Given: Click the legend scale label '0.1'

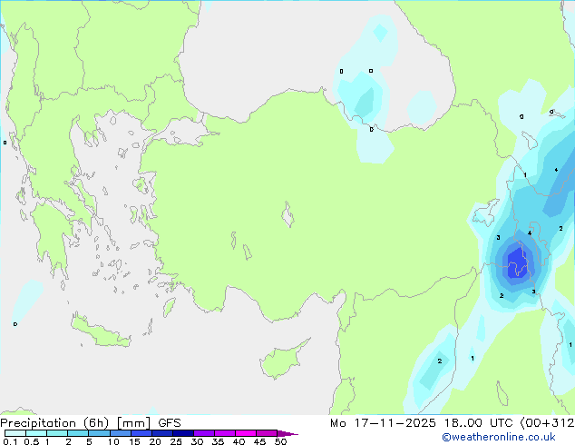Looking at the screenshot, I should pyautogui.click(x=10, y=441).
